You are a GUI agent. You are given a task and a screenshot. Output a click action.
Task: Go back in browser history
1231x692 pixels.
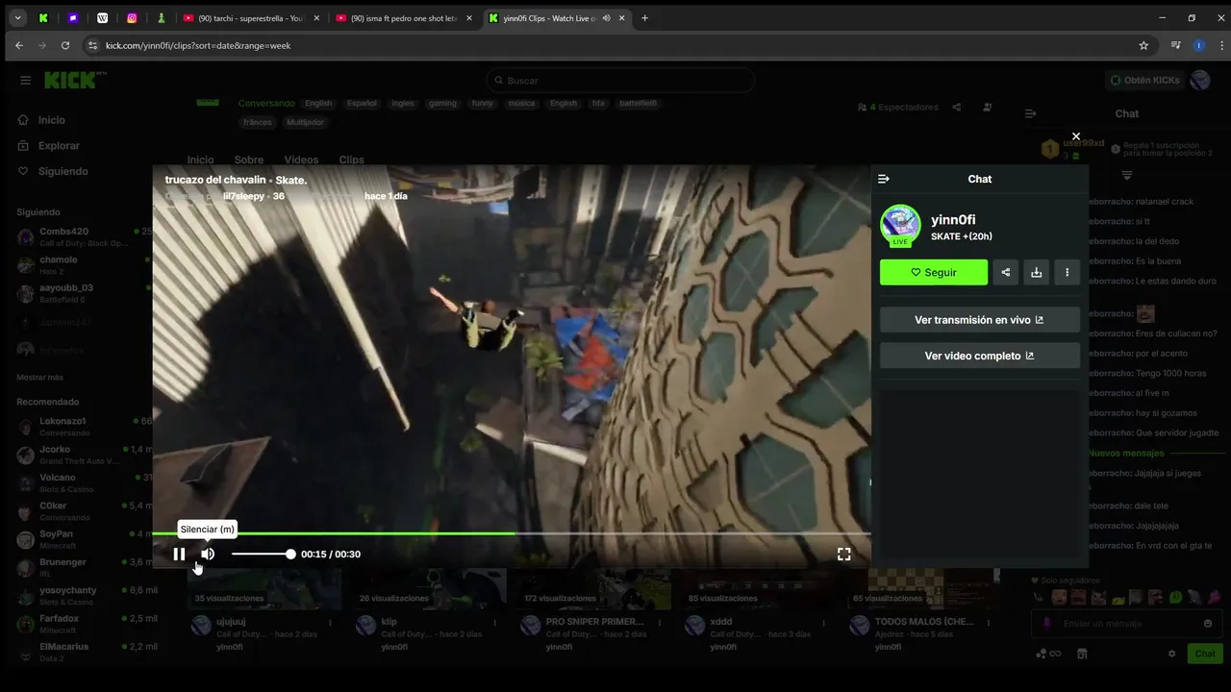click(x=19, y=45)
